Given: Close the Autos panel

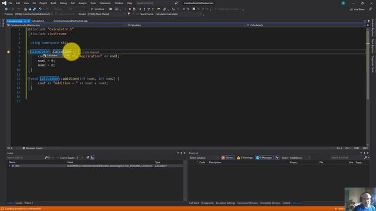Looking at the screenshot, I should (184, 153).
